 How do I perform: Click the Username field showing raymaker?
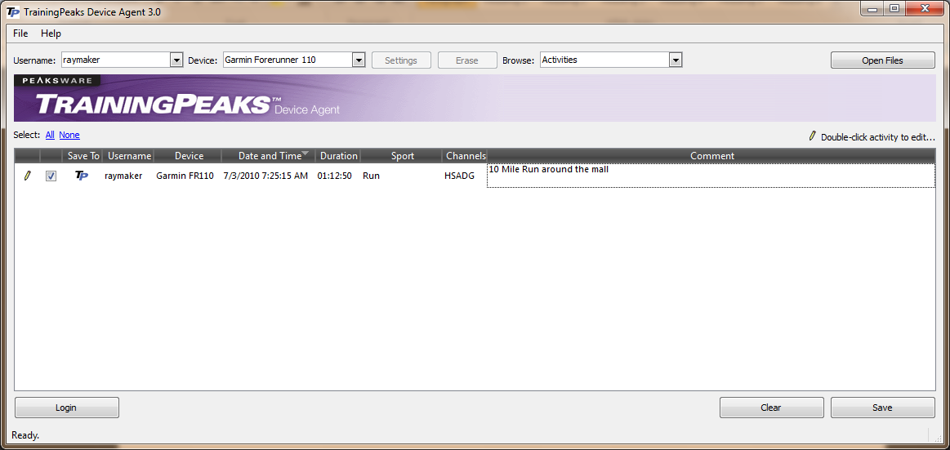pyautogui.click(x=116, y=60)
